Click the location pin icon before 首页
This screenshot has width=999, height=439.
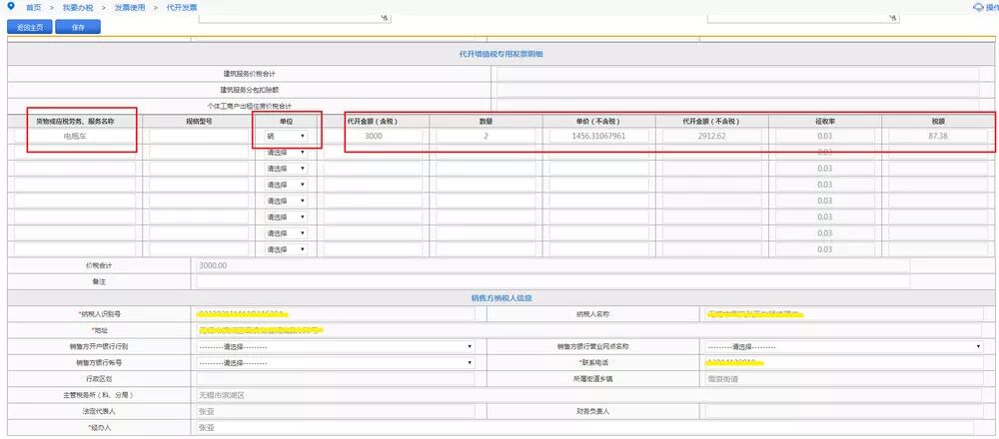(x=10, y=6)
